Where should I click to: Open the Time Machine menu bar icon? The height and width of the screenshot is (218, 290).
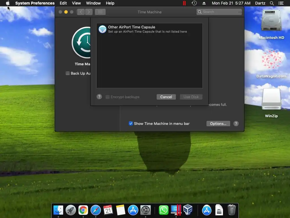(x=194, y=3)
